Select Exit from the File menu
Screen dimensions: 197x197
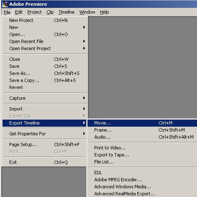point(45,162)
